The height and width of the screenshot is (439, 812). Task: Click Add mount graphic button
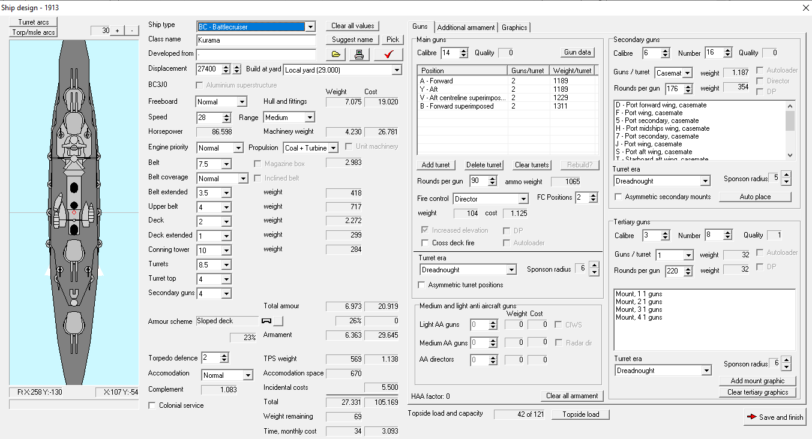(x=757, y=381)
